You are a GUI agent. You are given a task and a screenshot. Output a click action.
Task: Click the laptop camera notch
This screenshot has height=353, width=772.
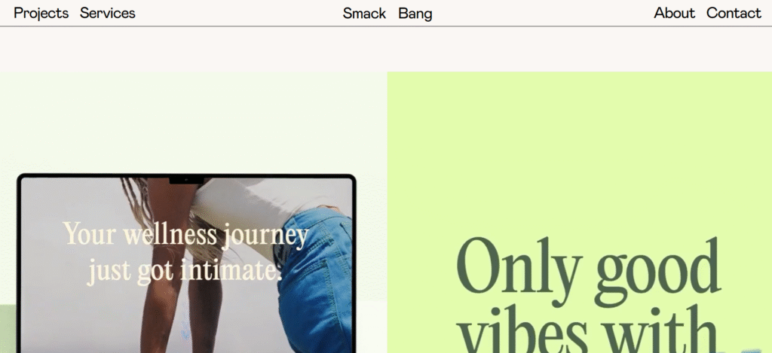coord(186,181)
